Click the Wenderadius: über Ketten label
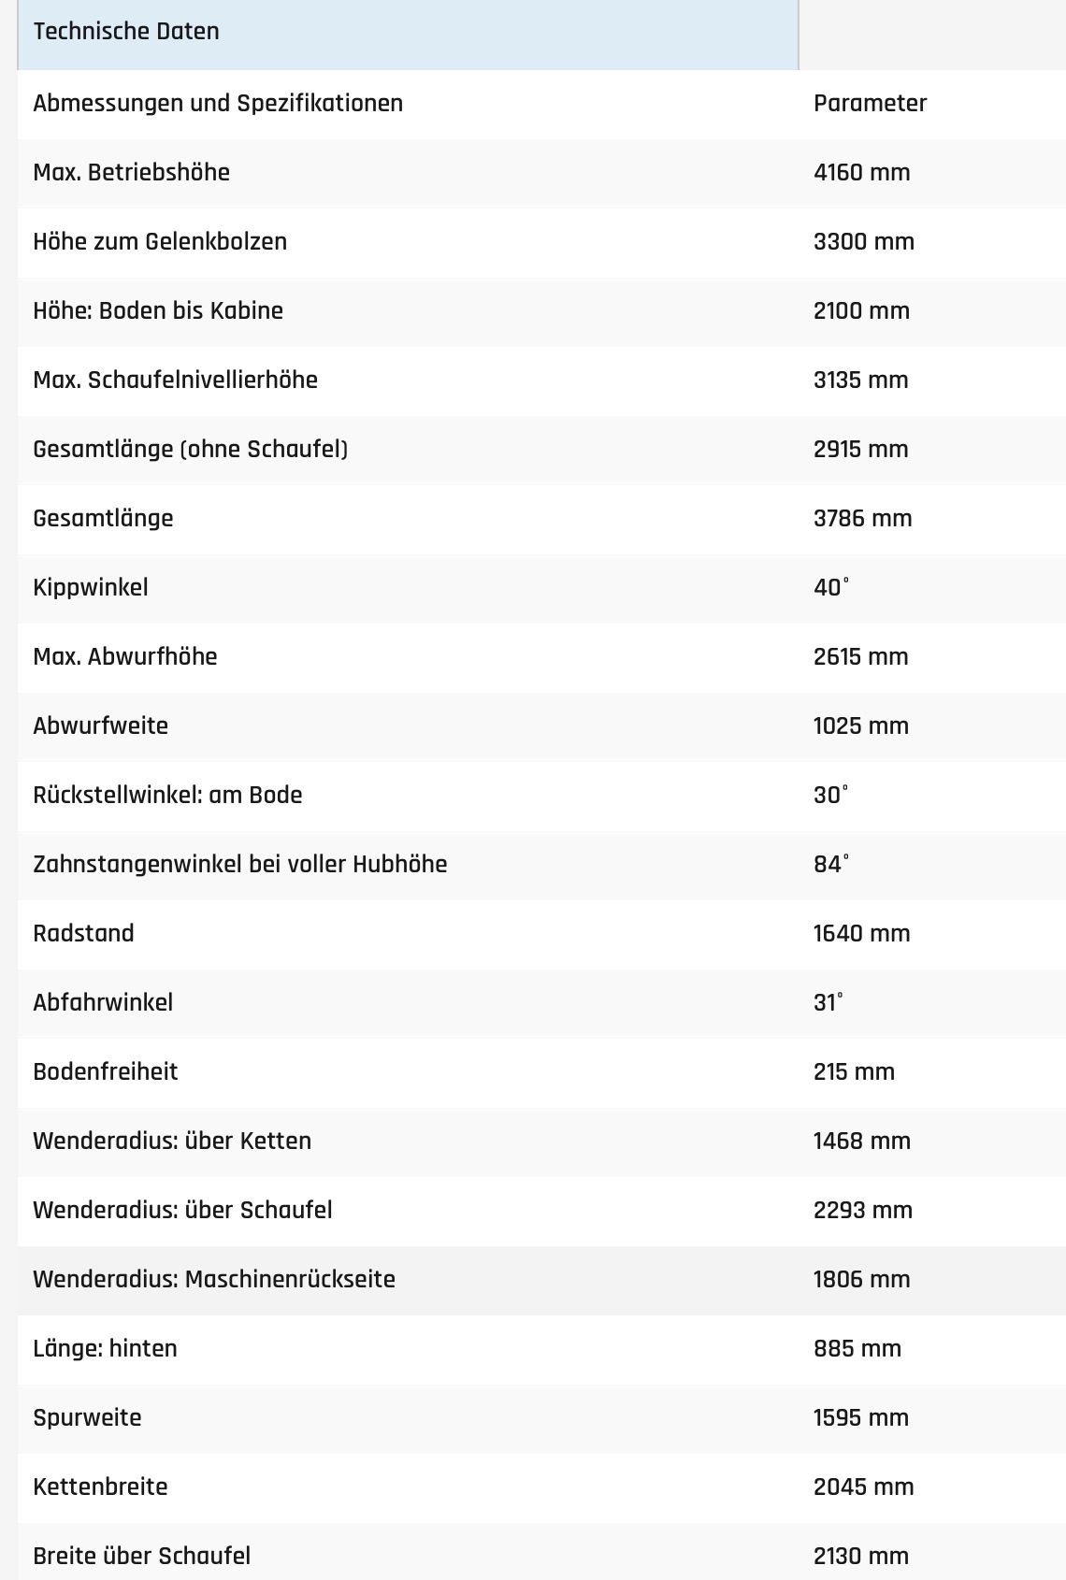Image resolution: width=1066 pixels, height=1580 pixels. point(172,1141)
